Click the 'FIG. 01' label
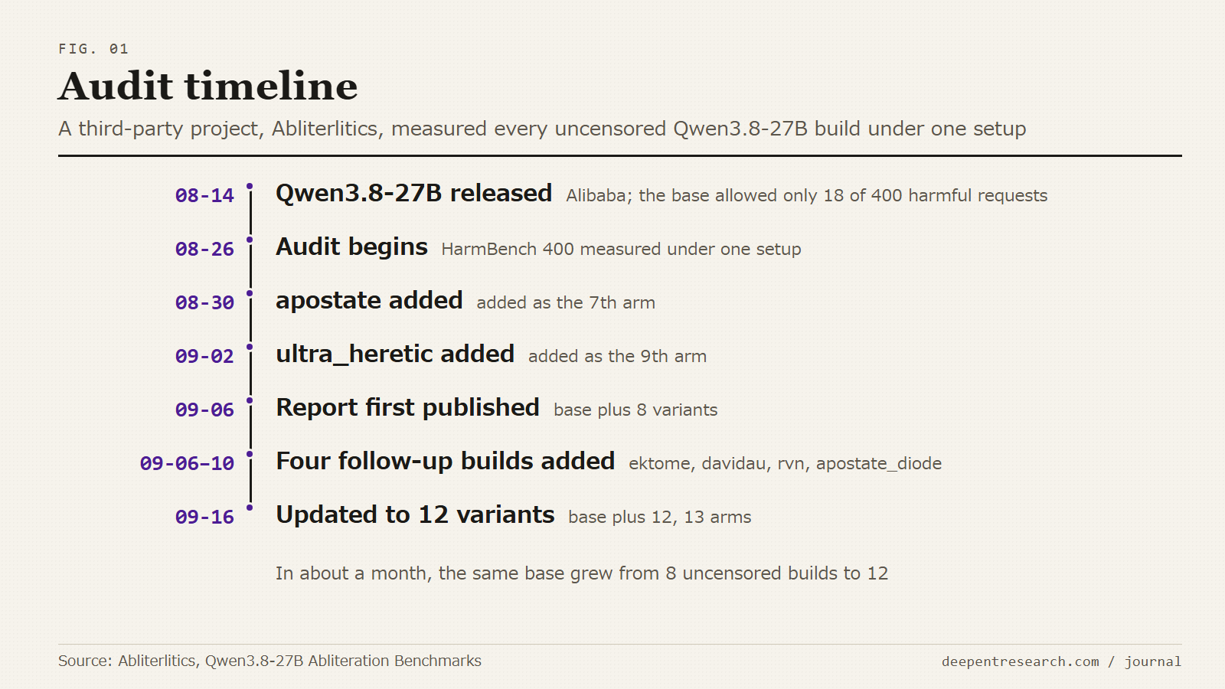This screenshot has width=1225, height=689. click(x=93, y=49)
